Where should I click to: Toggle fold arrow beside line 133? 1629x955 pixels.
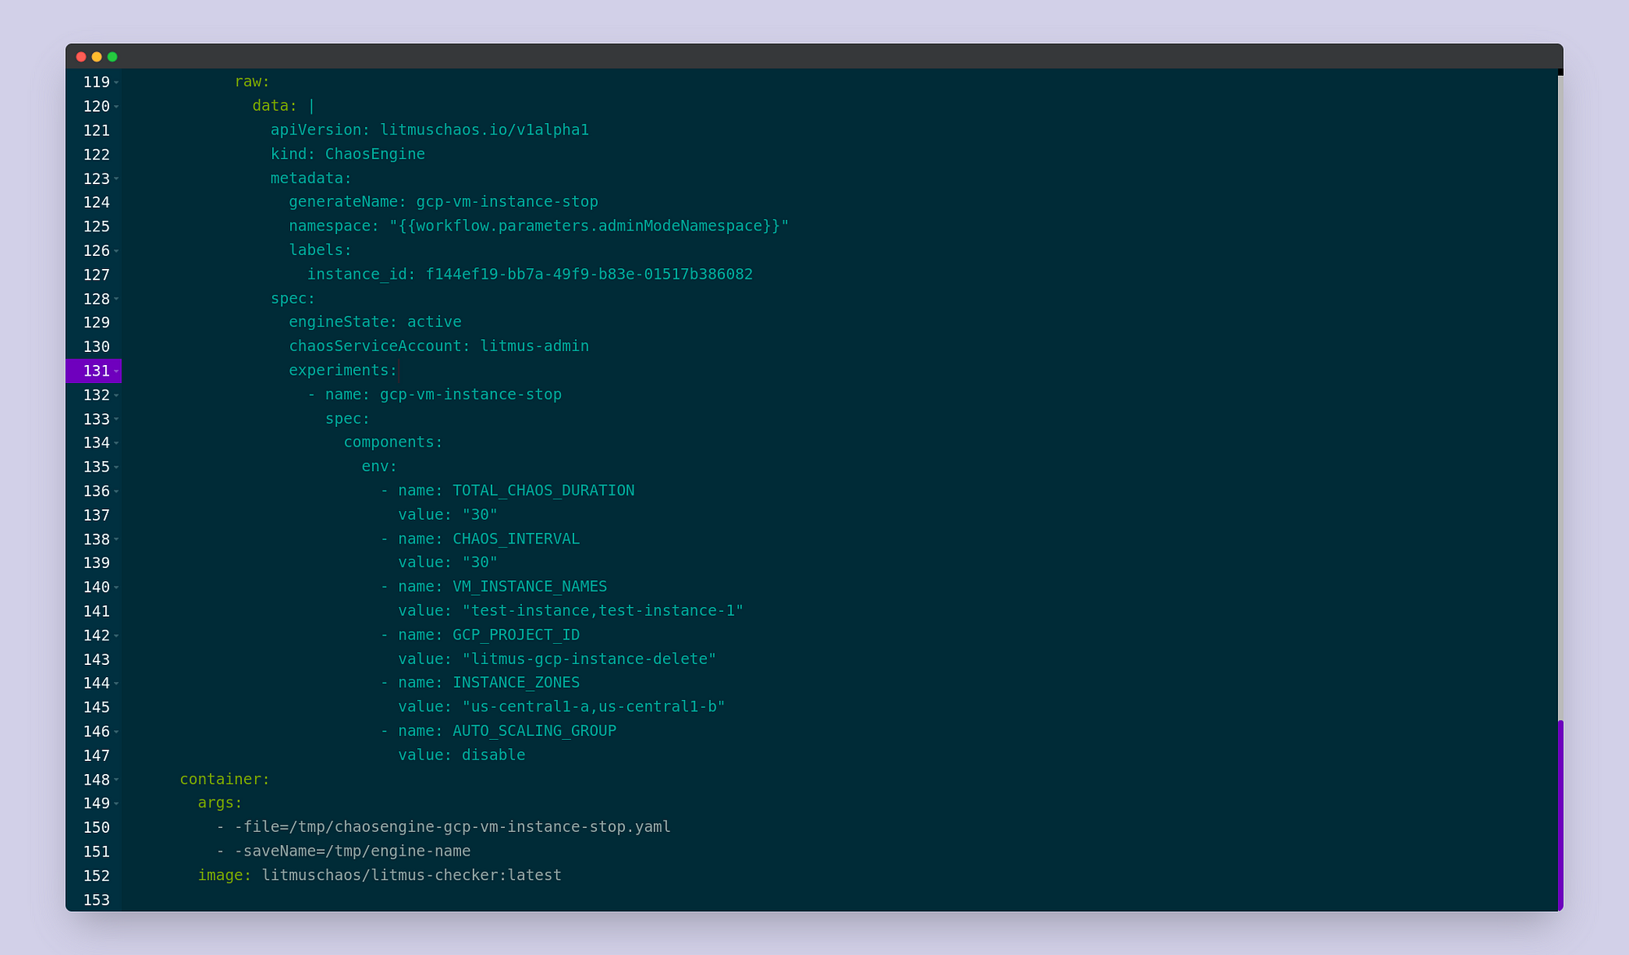116,419
